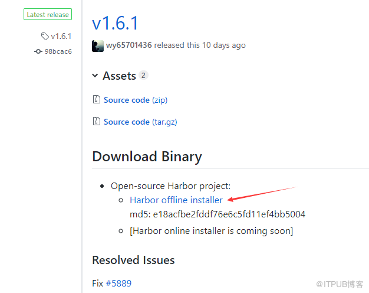The image size is (369, 293).
Task: Click the zip file icon beside Source code
Action: [97, 100]
